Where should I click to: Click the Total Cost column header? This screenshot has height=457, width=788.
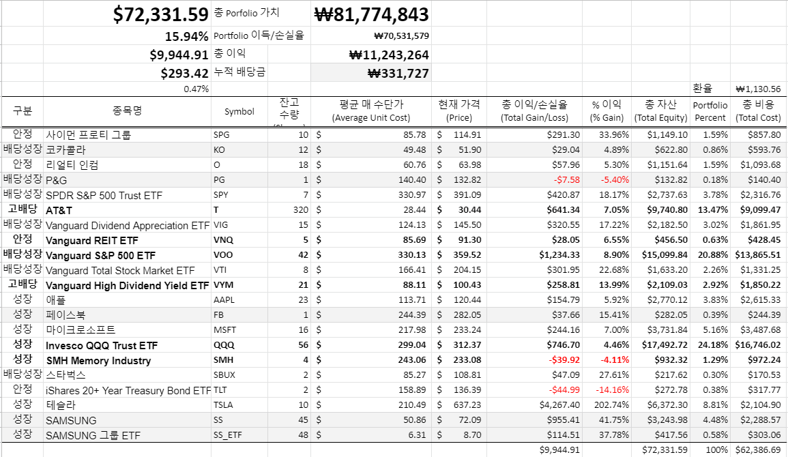point(758,111)
